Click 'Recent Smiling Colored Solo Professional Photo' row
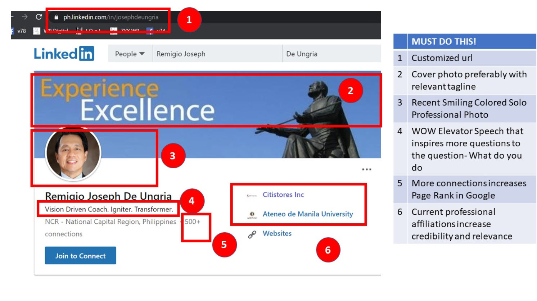Viewport: 537px width, 301px height. pyautogui.click(x=465, y=109)
